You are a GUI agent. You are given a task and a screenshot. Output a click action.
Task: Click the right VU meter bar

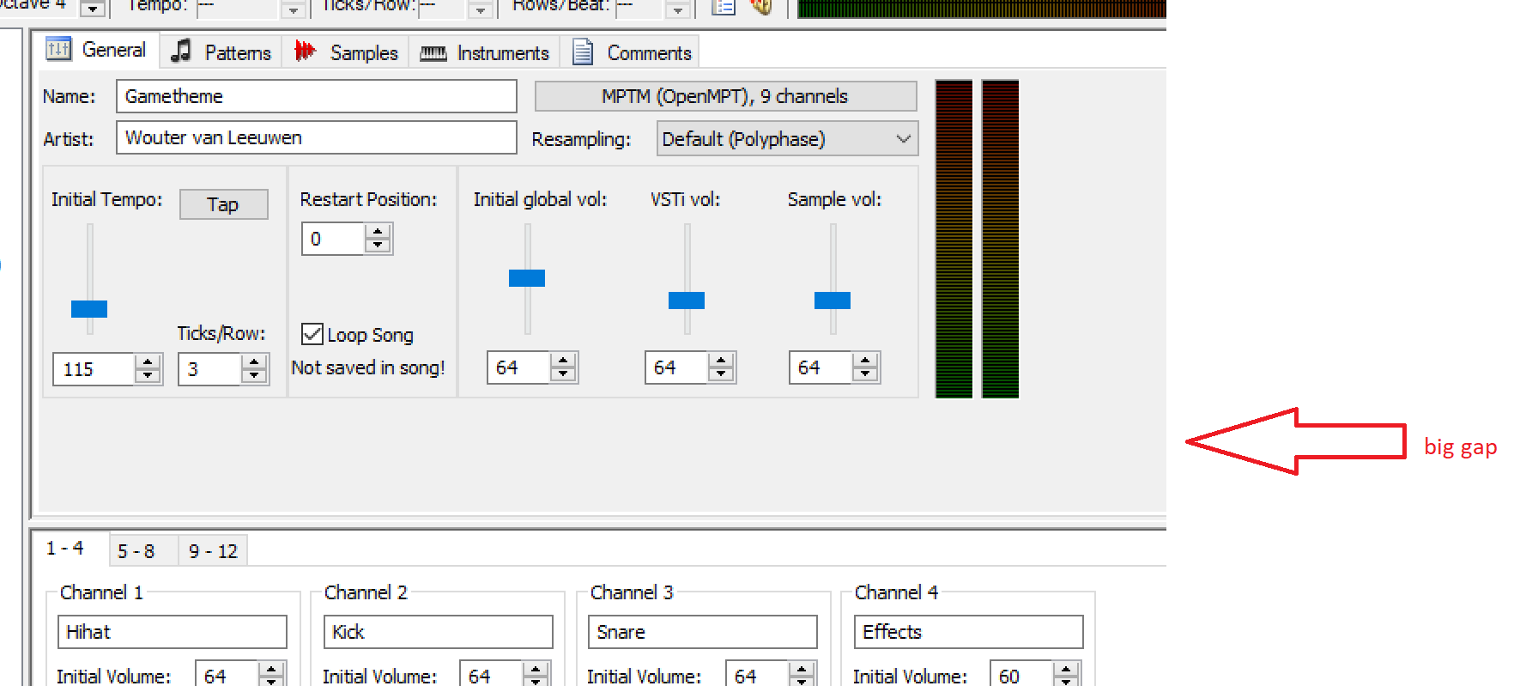(x=1000, y=239)
